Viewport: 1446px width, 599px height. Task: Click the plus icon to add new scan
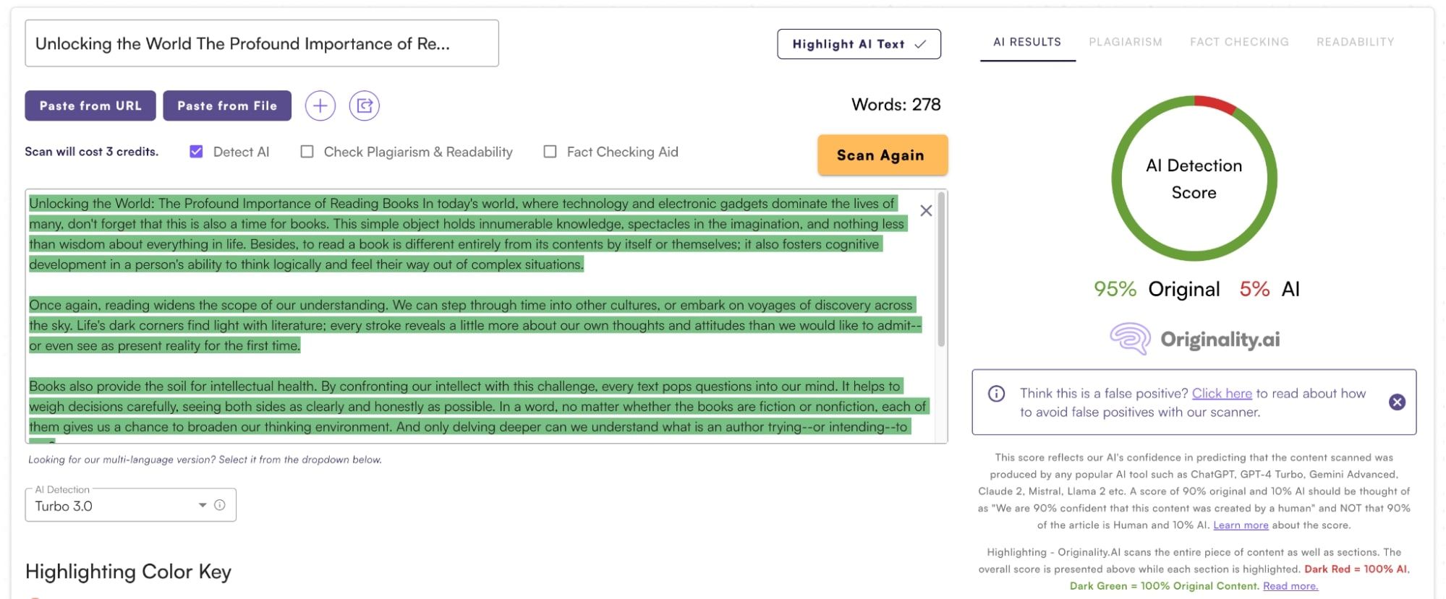[x=320, y=106]
